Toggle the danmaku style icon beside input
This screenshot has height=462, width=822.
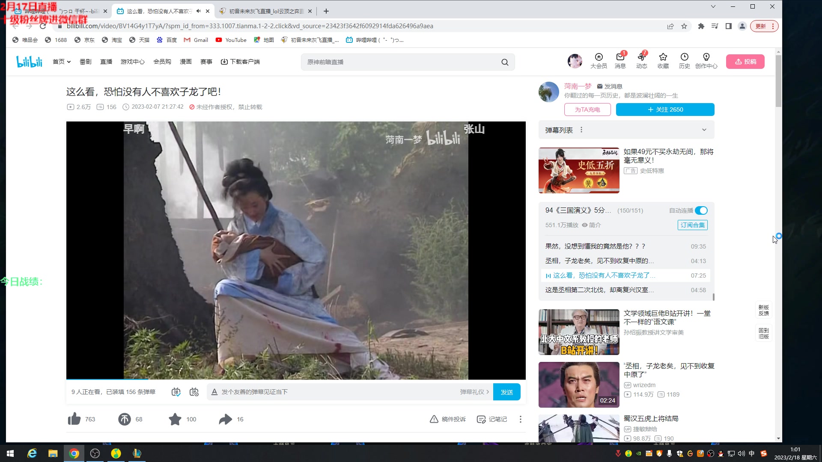(x=194, y=391)
